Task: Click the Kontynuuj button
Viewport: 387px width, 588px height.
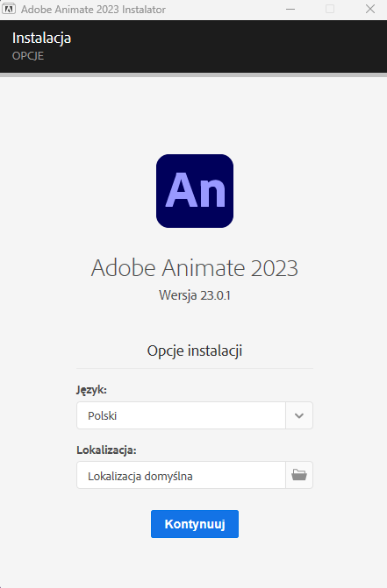Action: tap(195, 523)
